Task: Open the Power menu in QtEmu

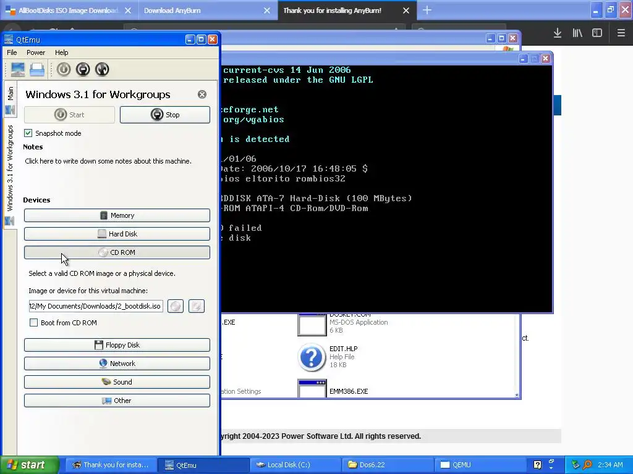Action: [36, 52]
